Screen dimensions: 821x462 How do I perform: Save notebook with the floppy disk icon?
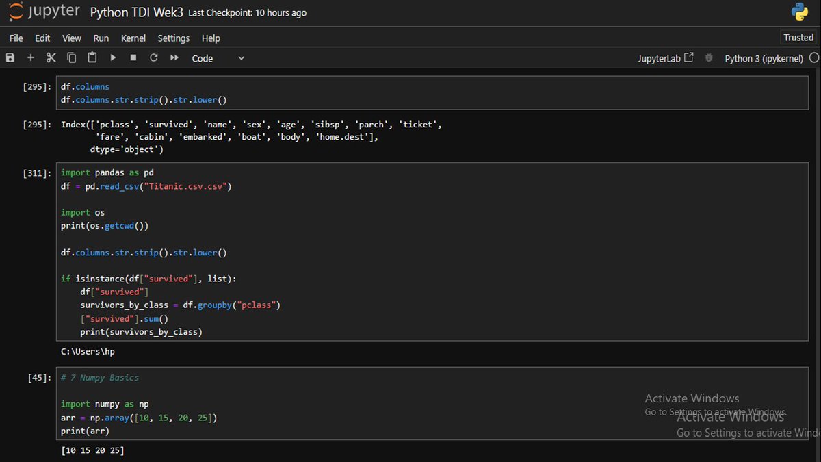[x=10, y=58]
